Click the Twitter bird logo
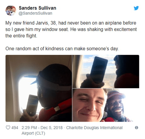This screenshot has height=139, width=145. pos(136,8)
